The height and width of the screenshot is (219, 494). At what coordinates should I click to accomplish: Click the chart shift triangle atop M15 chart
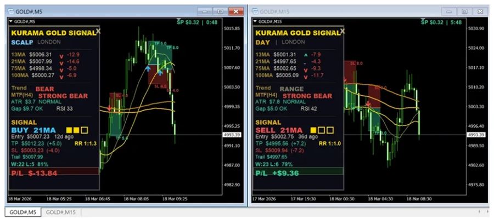[423, 20]
